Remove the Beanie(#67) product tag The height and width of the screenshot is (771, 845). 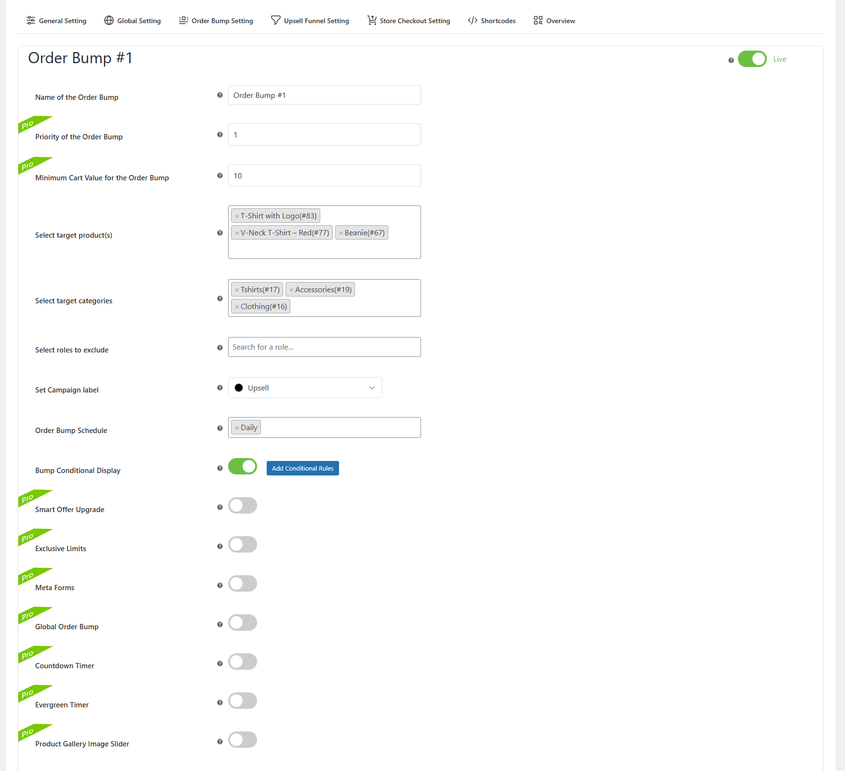click(341, 232)
